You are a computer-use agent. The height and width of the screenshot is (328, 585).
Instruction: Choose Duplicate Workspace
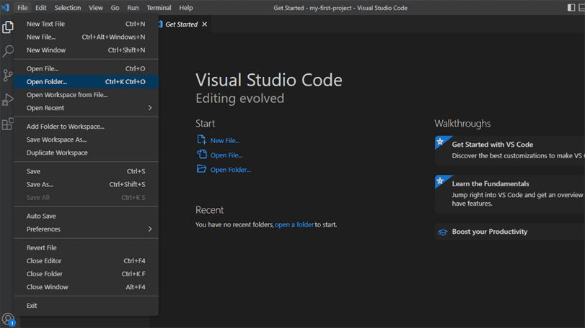[86, 152]
